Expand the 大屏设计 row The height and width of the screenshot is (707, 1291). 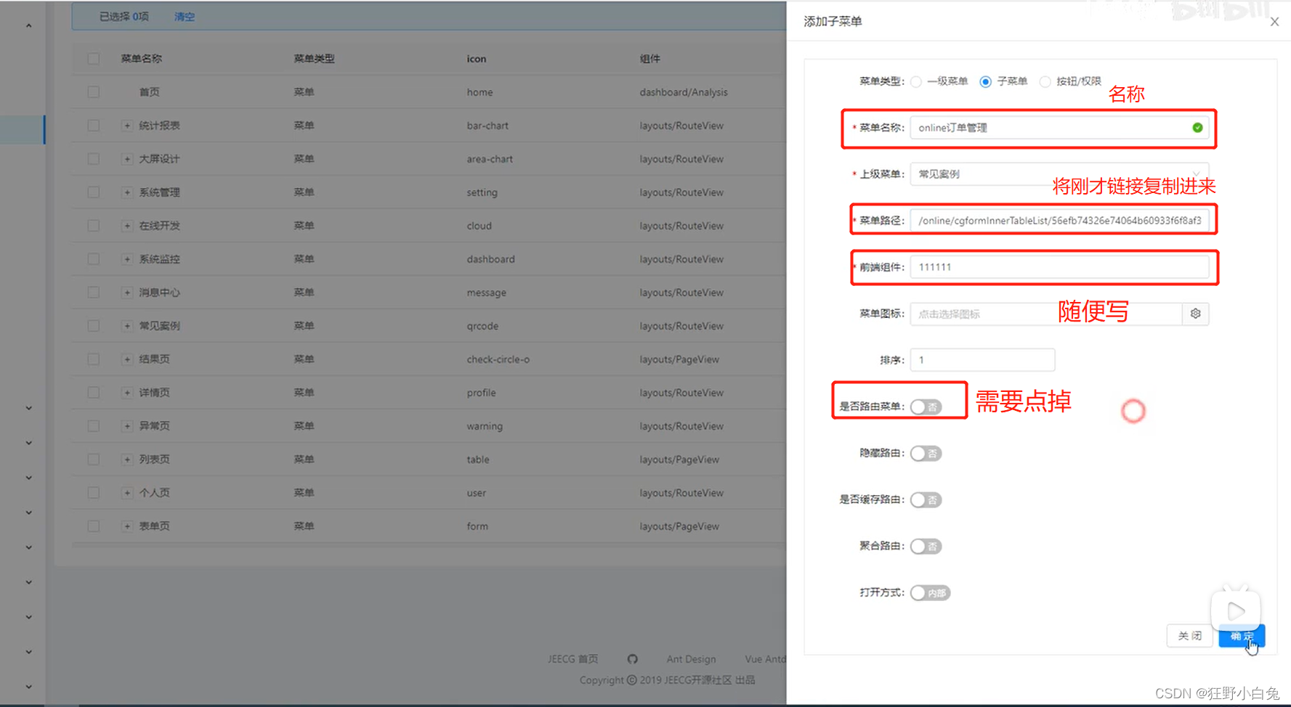[x=127, y=159]
